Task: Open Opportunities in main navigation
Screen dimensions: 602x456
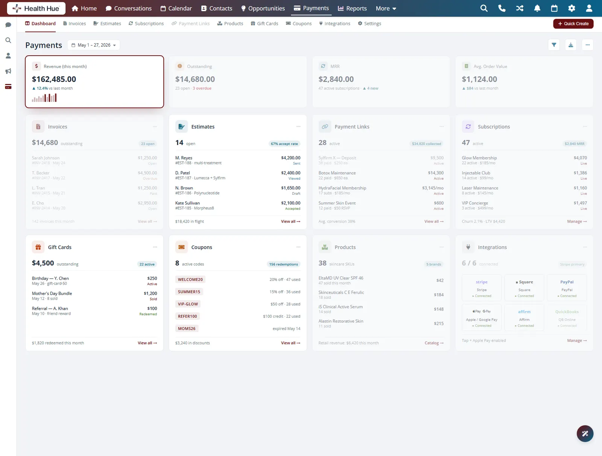Action: 263,8
